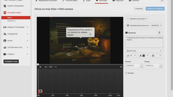Click the Конец time field
This screenshot has width=173, height=97.
[x=152, y=66]
